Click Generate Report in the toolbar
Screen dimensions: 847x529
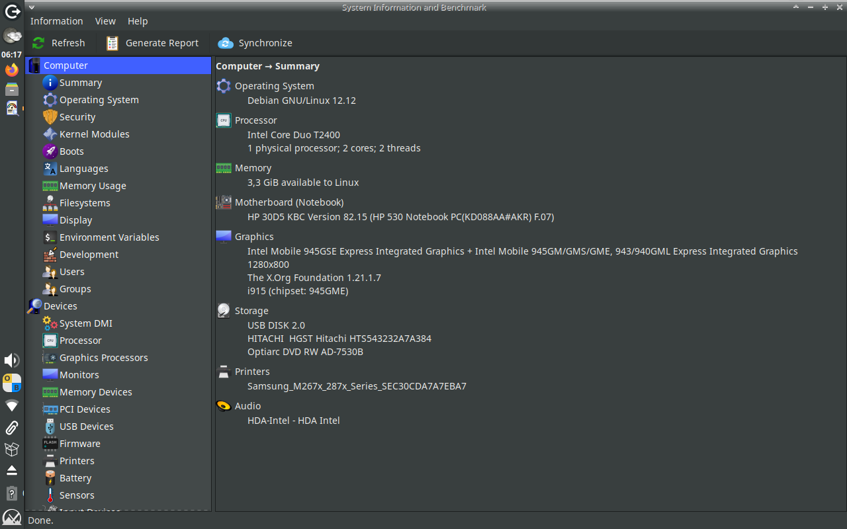[153, 43]
